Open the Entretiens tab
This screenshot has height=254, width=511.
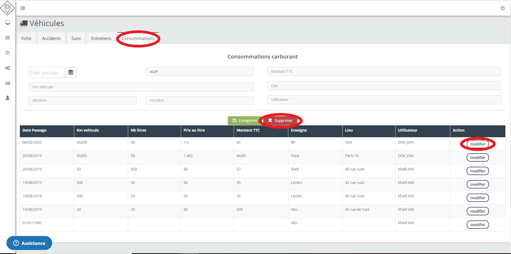click(101, 38)
